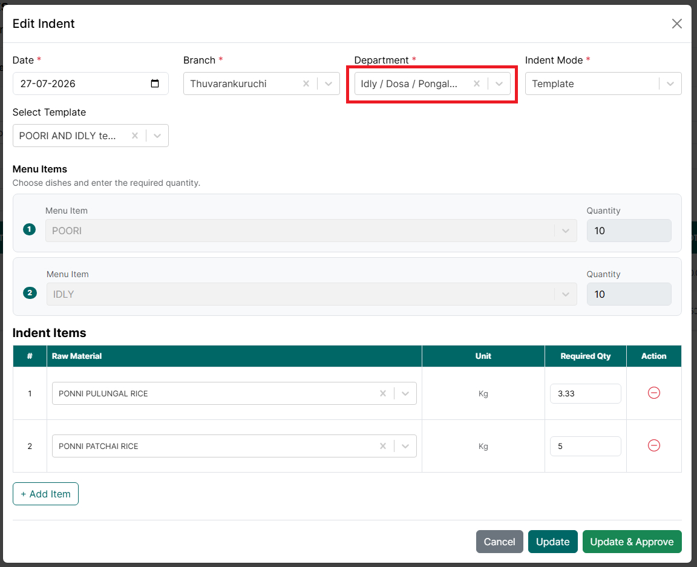Click the Indent Items heading
This screenshot has width=697, height=567.
click(50, 333)
